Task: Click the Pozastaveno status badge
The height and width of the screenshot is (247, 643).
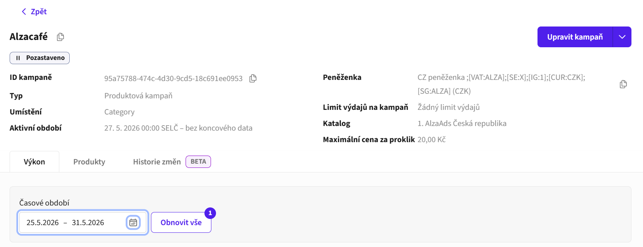Action: click(40, 58)
